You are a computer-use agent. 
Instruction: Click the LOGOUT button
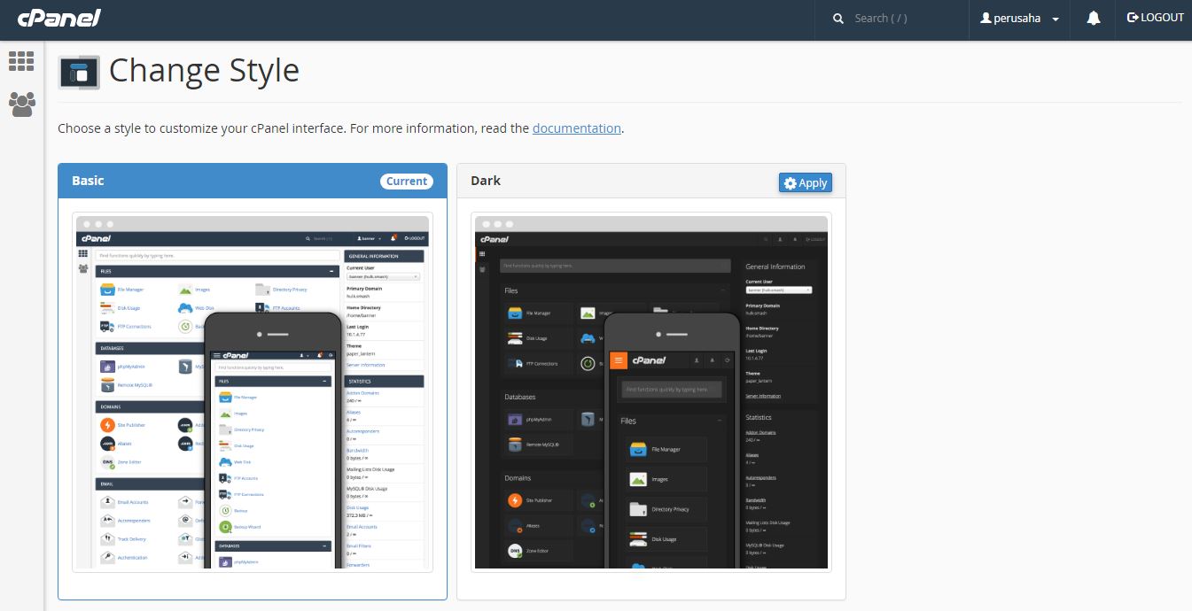(x=1155, y=18)
